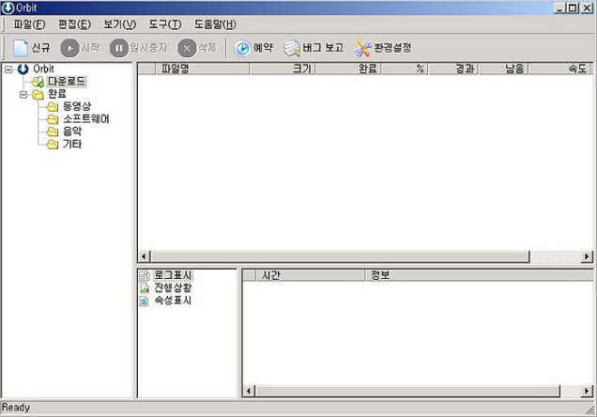Select the 완료 tree item label

point(57,94)
